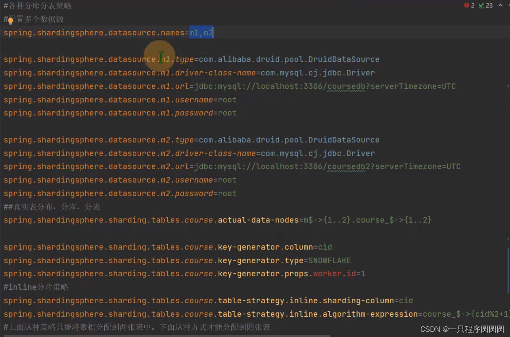Click cid value of table-strategy sharding-column

(x=406, y=301)
